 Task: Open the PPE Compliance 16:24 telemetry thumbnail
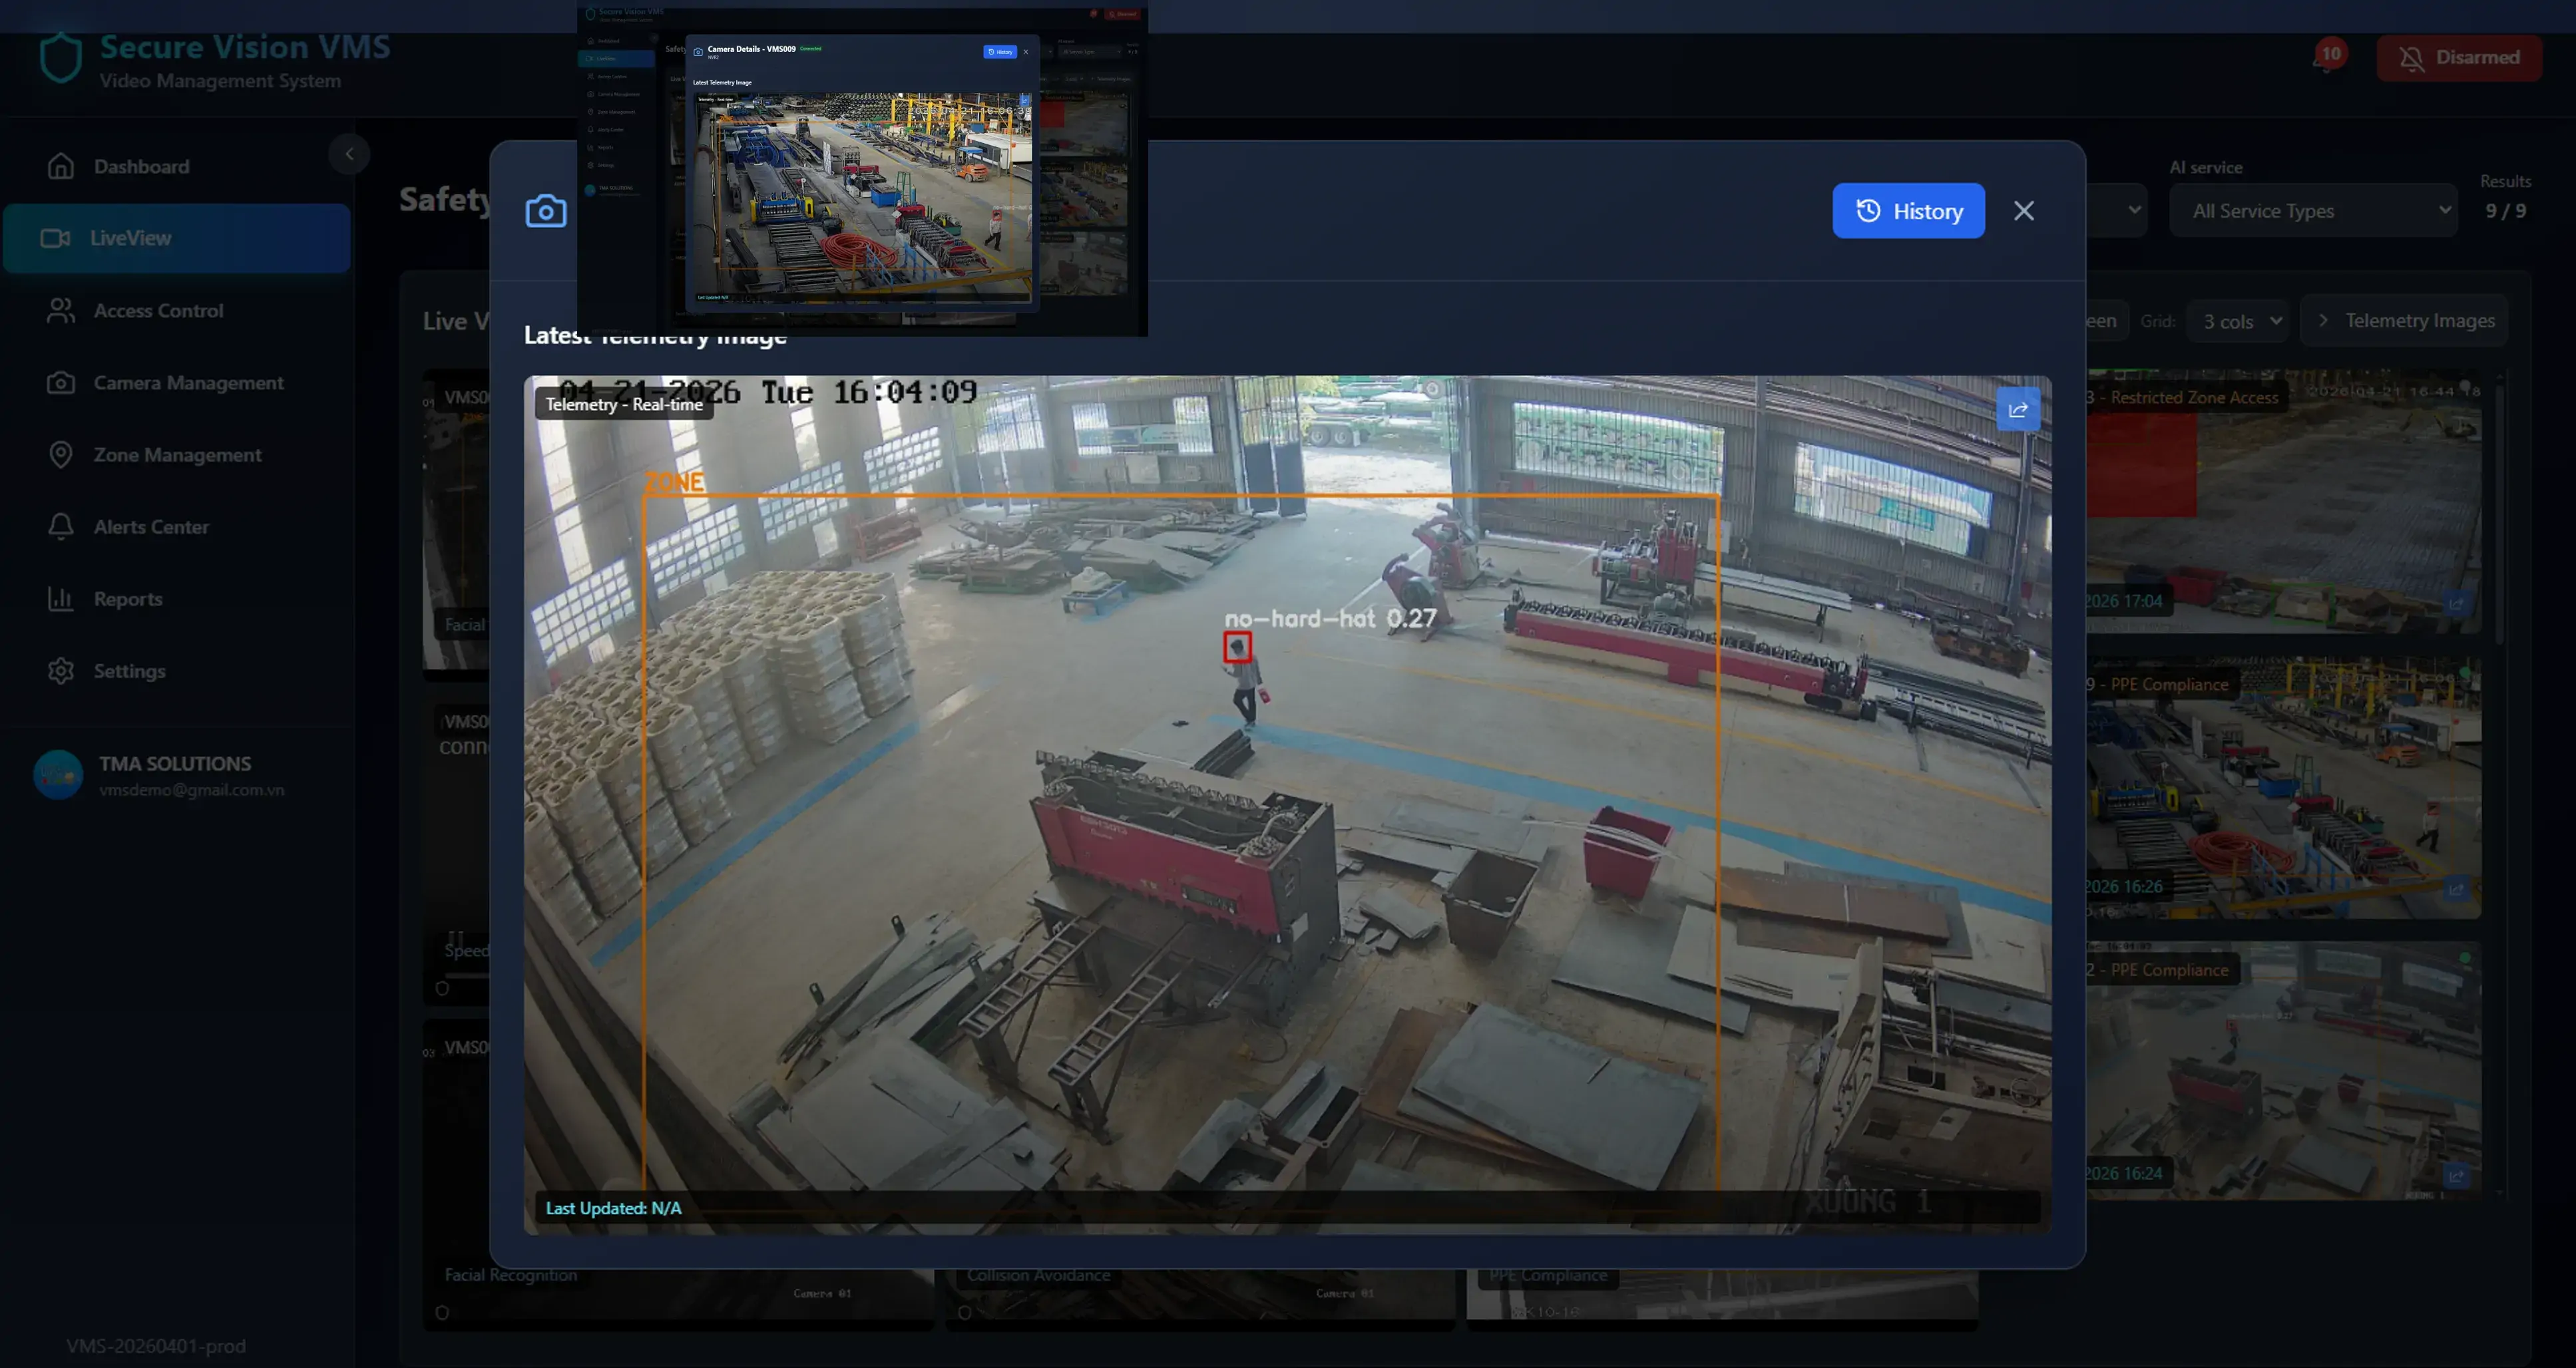2283,1071
